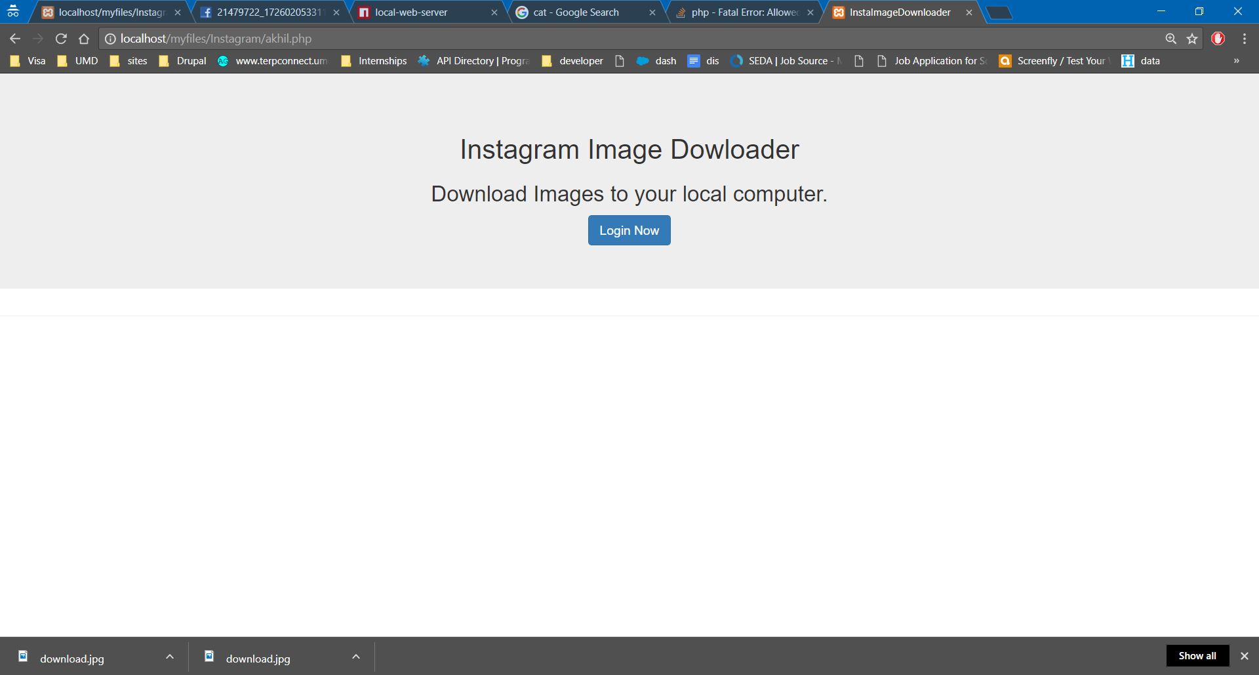Image resolution: width=1259 pixels, height=675 pixels.
Task: View site information icon in address bar
Action: coord(110,39)
